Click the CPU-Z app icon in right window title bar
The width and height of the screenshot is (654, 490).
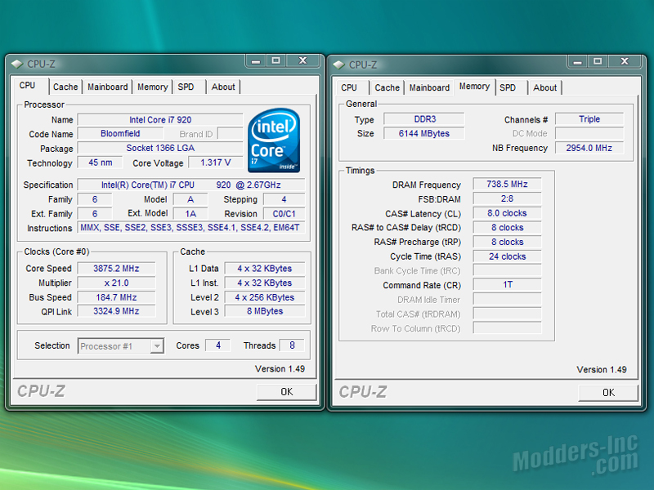click(338, 65)
